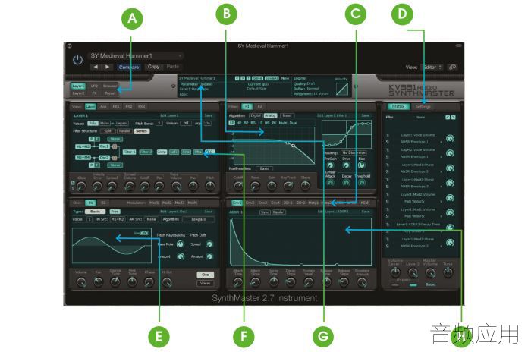Screen dimensions: 528x352
Task: Select Osc2 block in routing diagram
Action: pos(104,157)
